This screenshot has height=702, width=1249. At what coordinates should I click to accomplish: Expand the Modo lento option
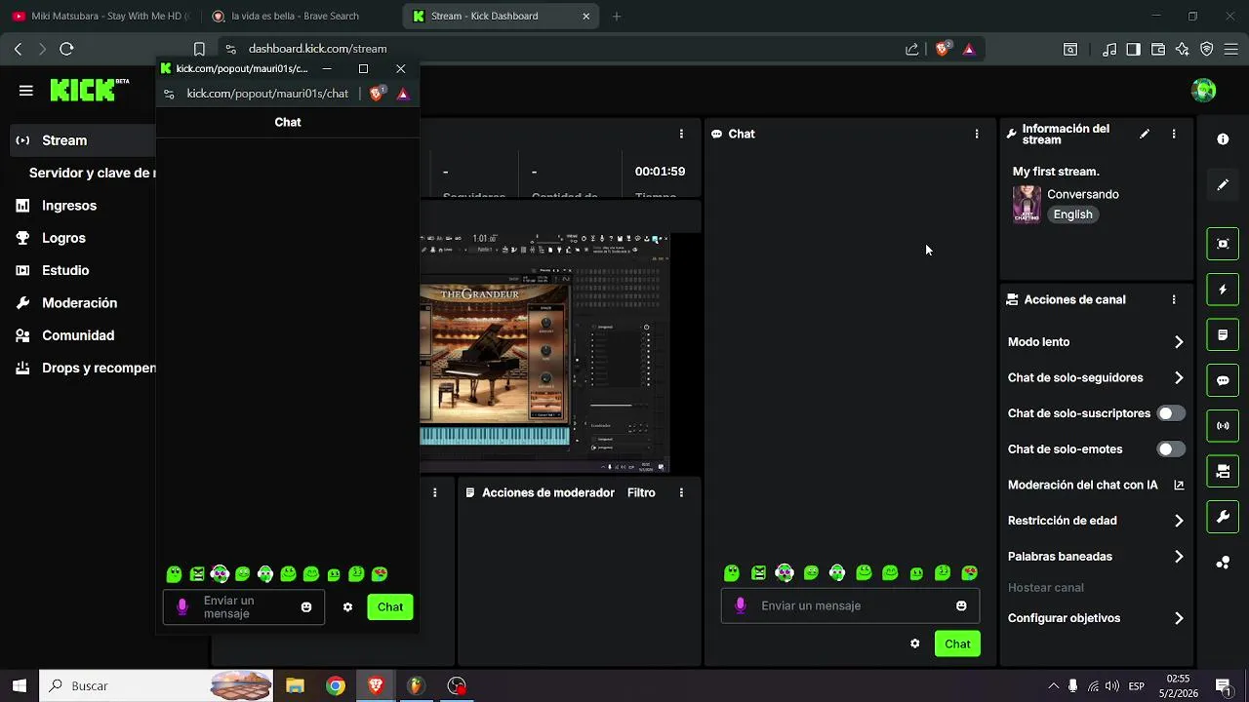1096,342
